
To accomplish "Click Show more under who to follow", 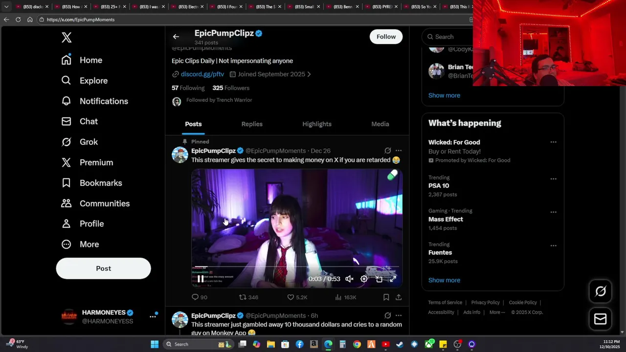I will 444,95.
